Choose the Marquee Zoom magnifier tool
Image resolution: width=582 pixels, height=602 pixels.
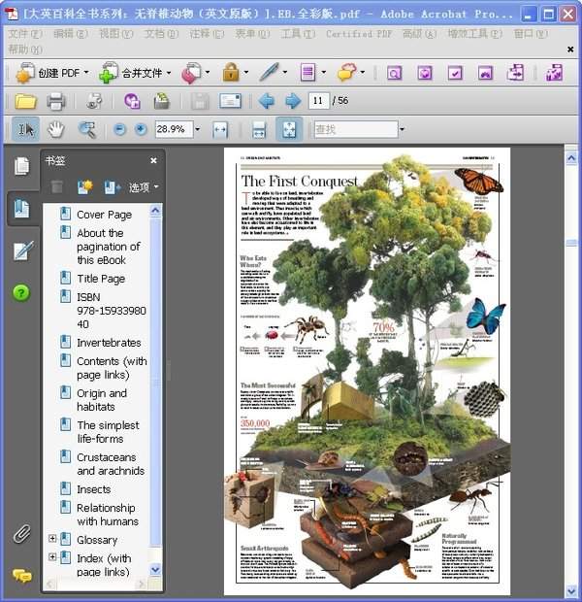click(x=87, y=130)
